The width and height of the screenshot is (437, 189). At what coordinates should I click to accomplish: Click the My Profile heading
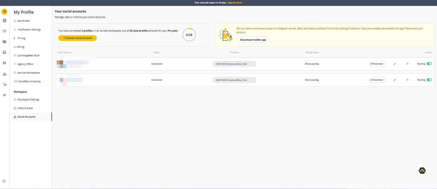tap(24, 12)
